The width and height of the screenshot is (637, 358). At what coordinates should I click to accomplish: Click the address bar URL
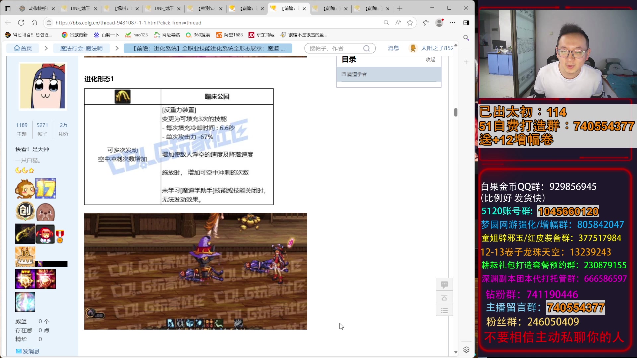coord(128,23)
